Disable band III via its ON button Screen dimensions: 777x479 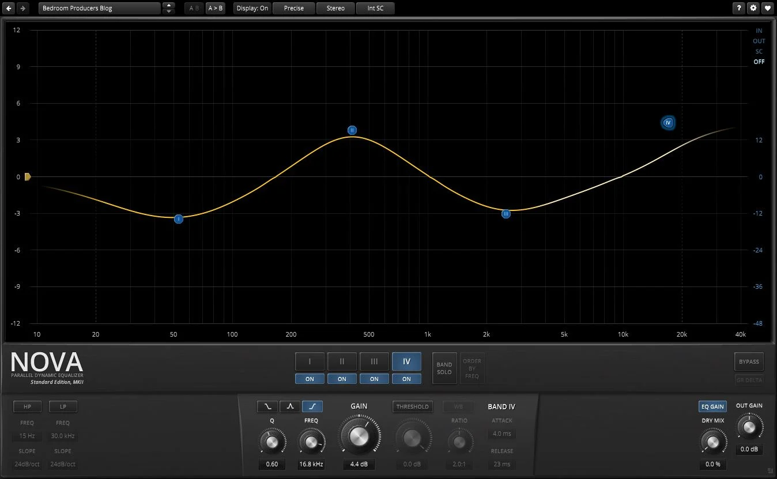374,379
